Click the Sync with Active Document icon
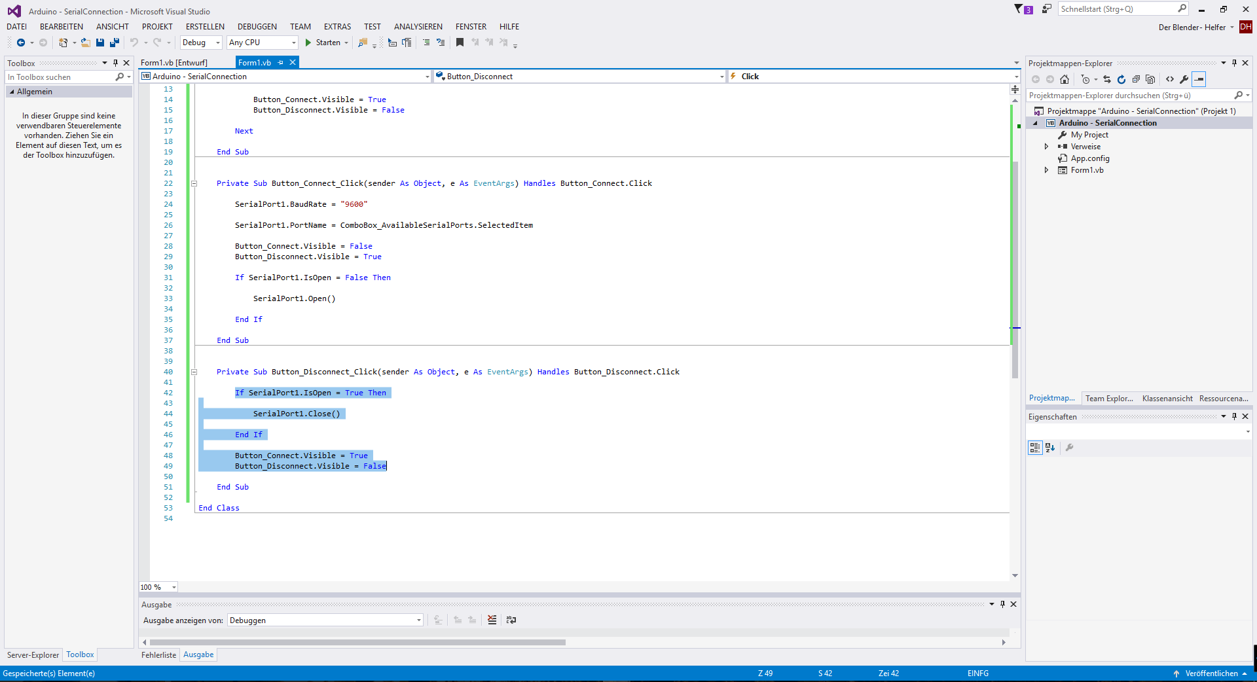The width and height of the screenshot is (1257, 682). [x=1107, y=79]
